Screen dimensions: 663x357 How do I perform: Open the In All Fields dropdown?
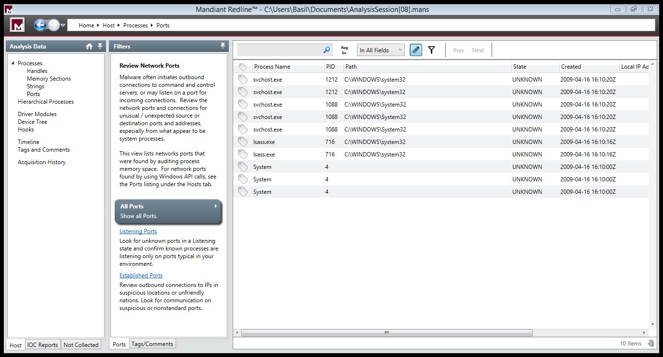pos(381,50)
